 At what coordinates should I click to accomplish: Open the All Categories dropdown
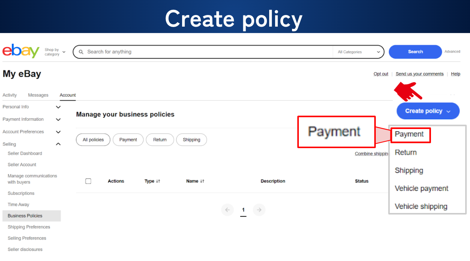(359, 52)
